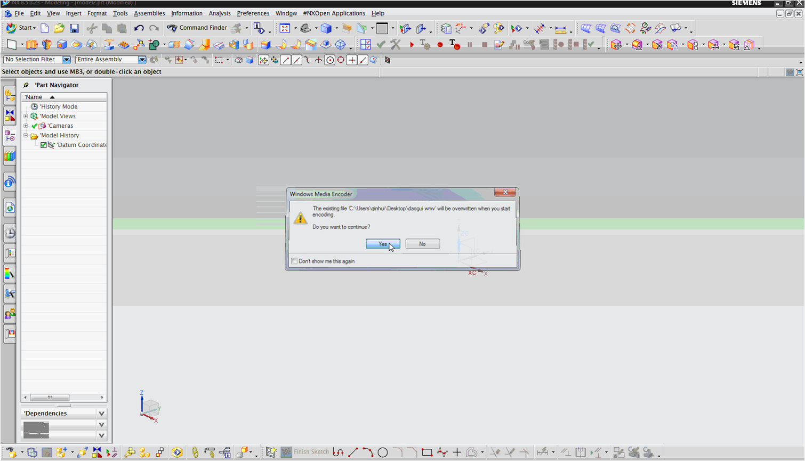Check Don't show me this again

[294, 261]
